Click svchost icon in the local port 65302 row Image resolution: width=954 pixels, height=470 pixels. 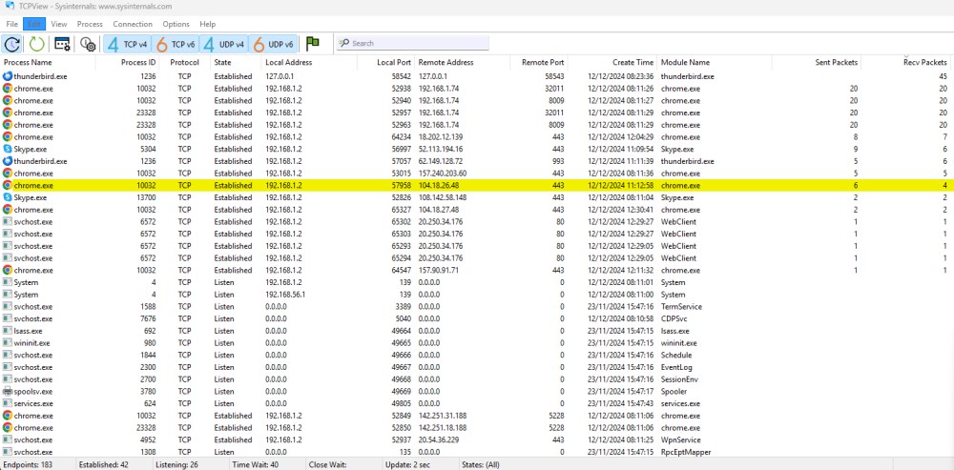tap(8, 222)
